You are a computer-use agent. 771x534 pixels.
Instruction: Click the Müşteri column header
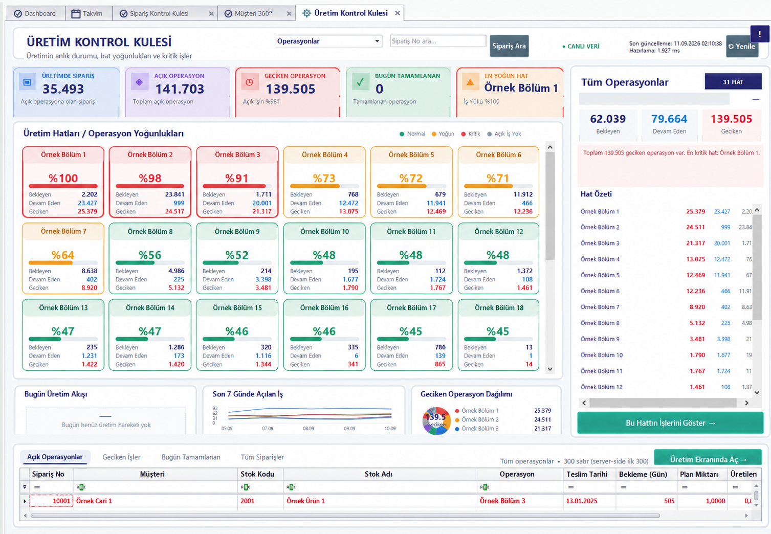152,474
